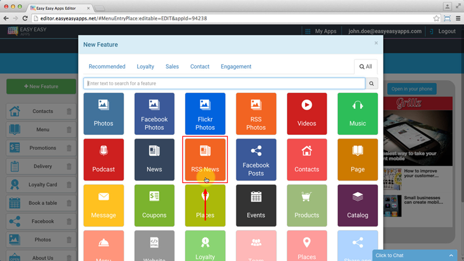This screenshot has height=261, width=464.
Task: Delete the Book a table entry
Action: point(69,203)
